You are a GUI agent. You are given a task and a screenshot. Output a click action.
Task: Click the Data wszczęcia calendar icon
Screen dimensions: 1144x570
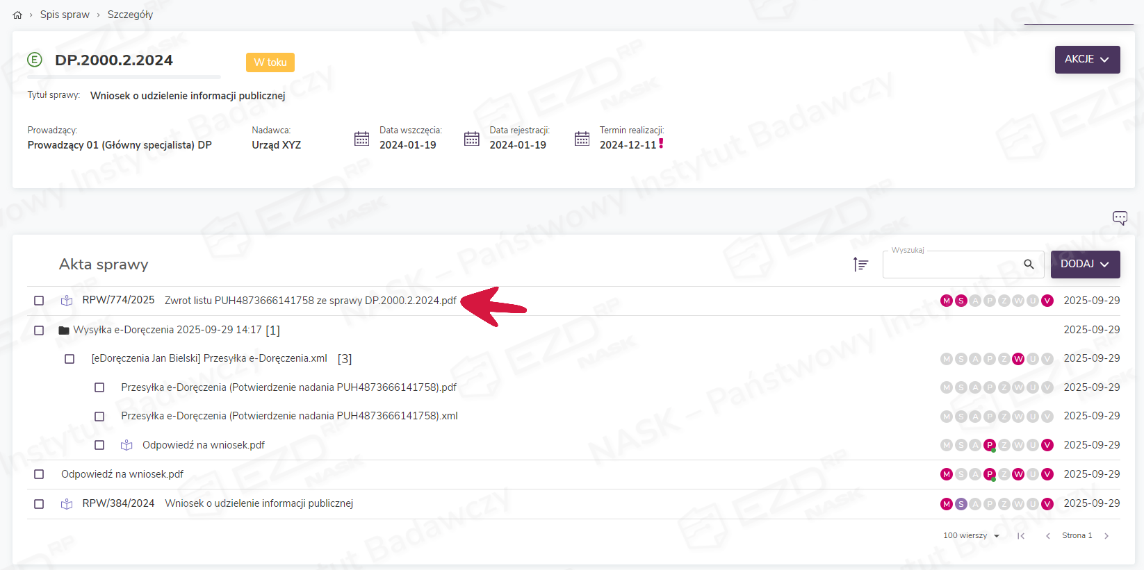[361, 139]
